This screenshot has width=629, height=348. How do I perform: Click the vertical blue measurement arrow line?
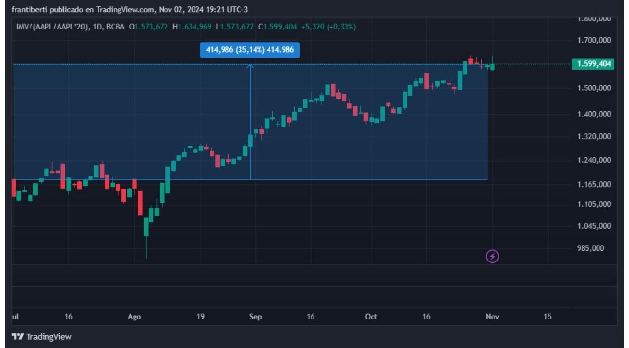(250, 122)
